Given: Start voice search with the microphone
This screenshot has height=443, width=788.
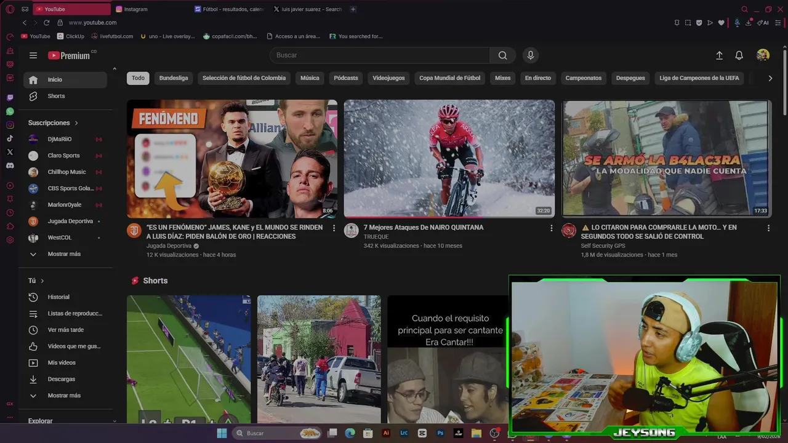Looking at the screenshot, I should (531, 55).
